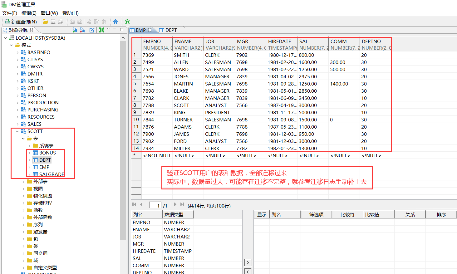457x274 pixels.
Task: Open the 窗口(W) menu
Action: coord(49,13)
